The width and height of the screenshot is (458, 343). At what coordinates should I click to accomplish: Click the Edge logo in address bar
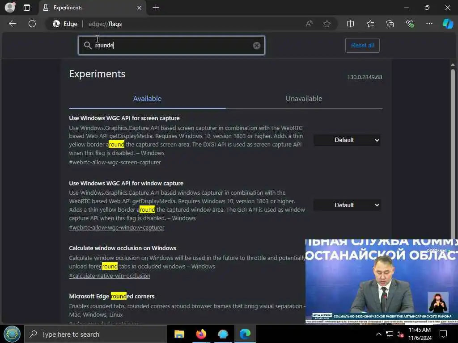(x=56, y=24)
